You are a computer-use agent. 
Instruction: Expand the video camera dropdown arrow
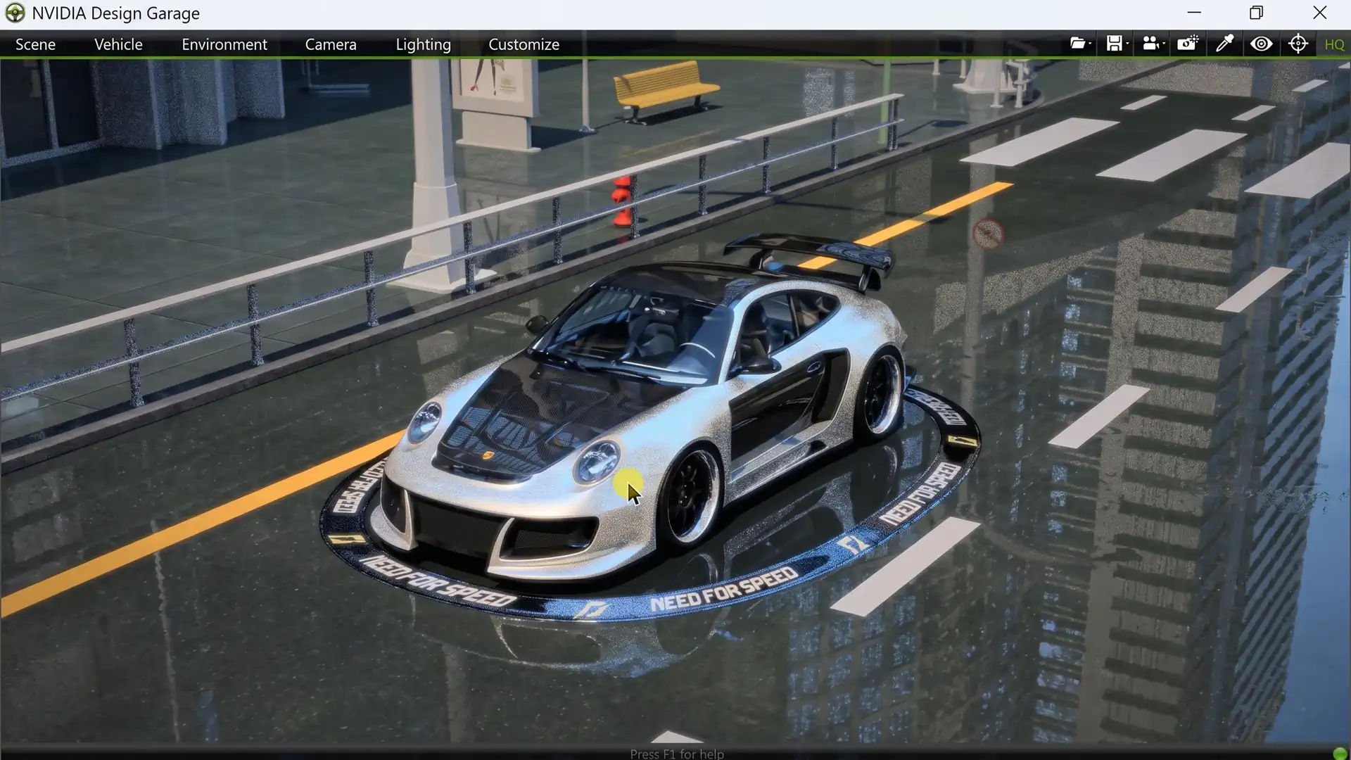pos(1164,44)
